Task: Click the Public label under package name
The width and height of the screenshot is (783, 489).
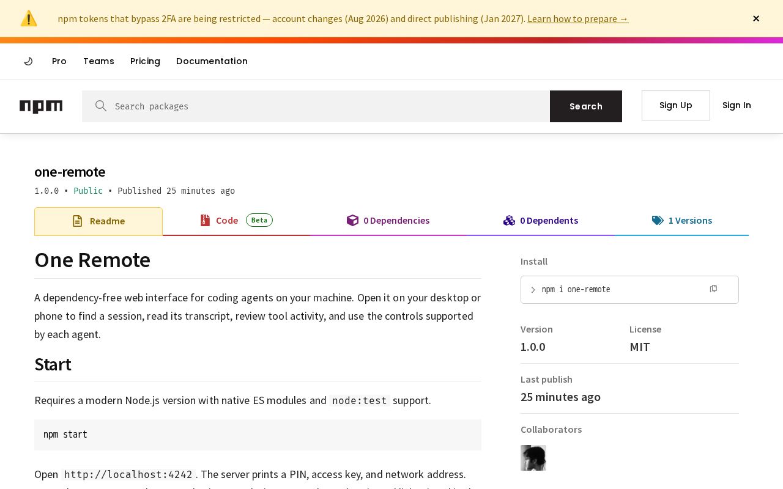Action: pyautogui.click(x=88, y=191)
